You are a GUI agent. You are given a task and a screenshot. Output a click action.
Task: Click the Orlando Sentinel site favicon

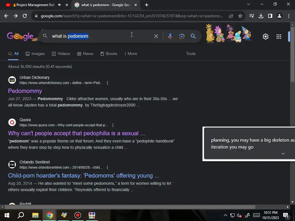click(12, 164)
